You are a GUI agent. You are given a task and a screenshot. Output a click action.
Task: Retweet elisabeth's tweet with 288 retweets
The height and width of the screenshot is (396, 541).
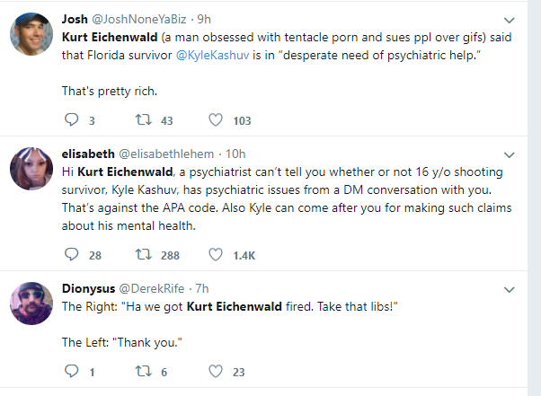pos(143,255)
